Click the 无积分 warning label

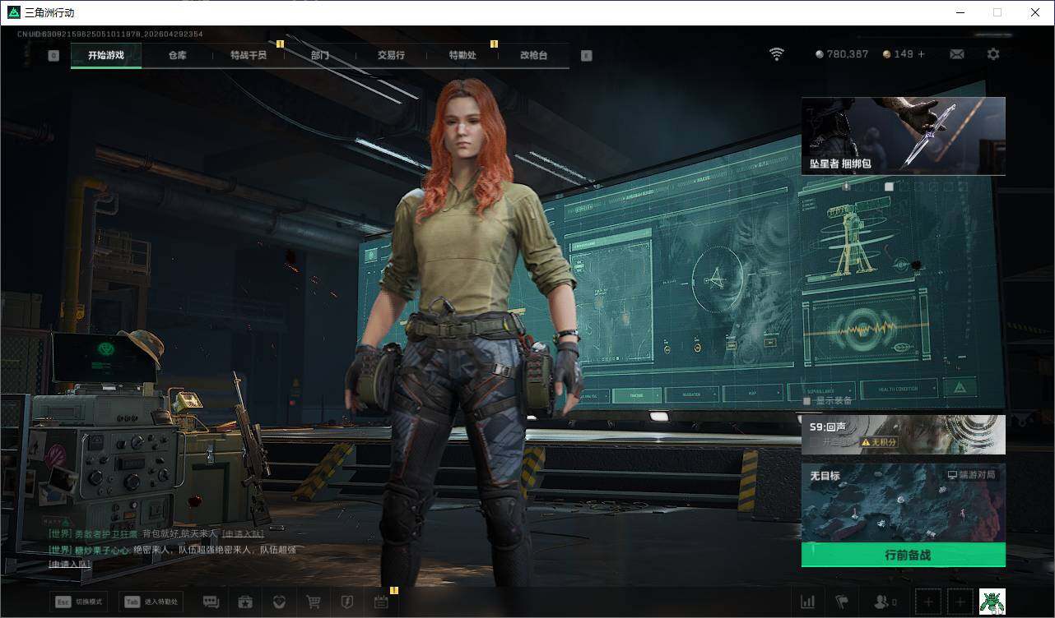pos(879,442)
